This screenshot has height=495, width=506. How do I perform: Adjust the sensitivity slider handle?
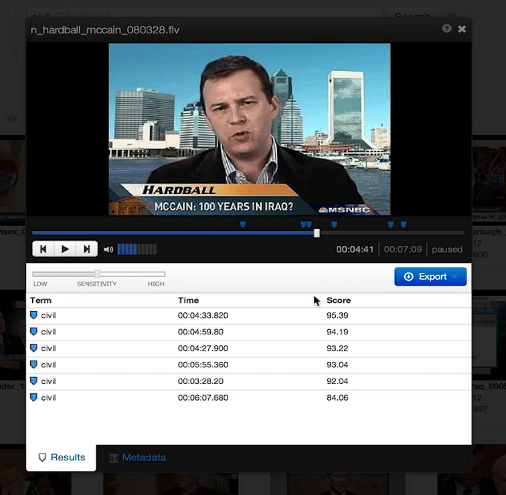click(97, 274)
